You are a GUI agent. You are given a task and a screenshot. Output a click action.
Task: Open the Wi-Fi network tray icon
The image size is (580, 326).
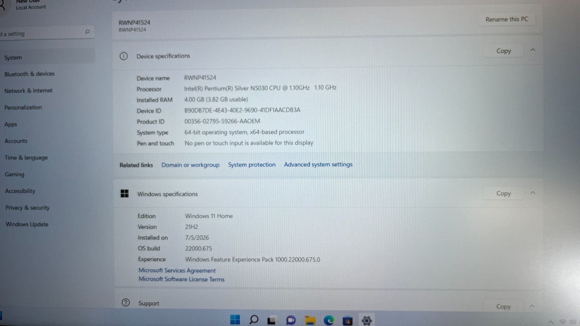pyautogui.click(x=563, y=322)
